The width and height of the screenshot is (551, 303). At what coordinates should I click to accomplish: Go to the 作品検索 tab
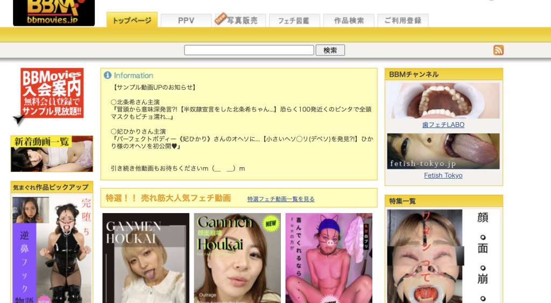click(x=349, y=20)
